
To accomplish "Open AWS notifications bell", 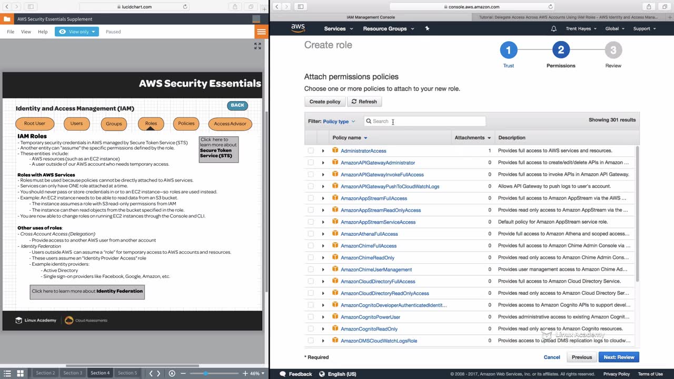I will pos(553,28).
